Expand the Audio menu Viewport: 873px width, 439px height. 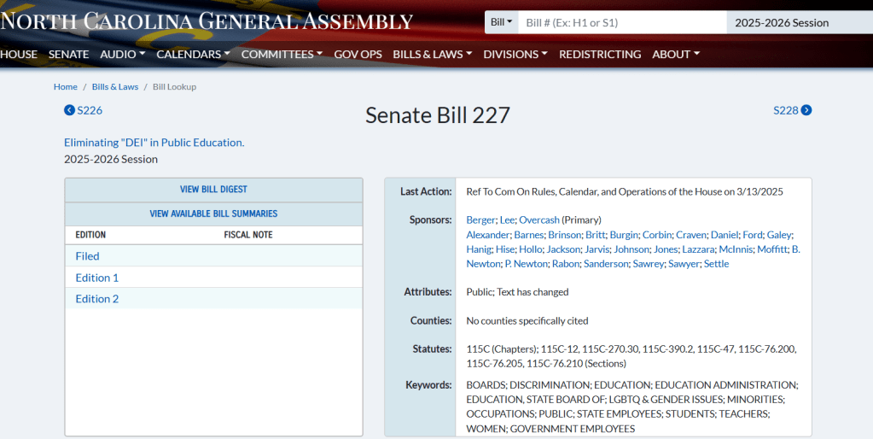tap(122, 54)
